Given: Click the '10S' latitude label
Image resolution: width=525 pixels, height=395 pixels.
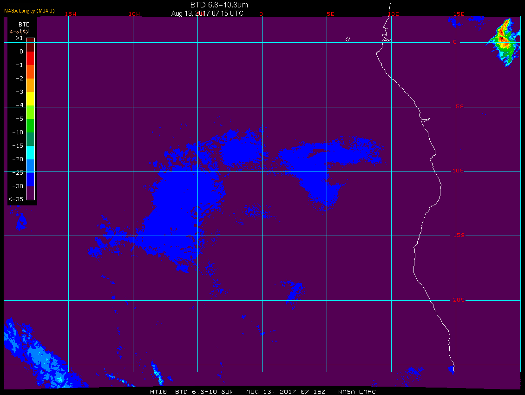Looking at the screenshot, I should click(x=458, y=171).
